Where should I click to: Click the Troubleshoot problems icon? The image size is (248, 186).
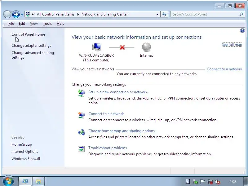point(81,149)
